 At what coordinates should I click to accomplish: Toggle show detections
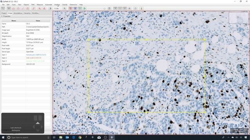[80, 9]
